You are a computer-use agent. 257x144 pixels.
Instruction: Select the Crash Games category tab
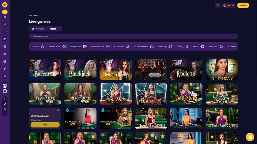click(x=100, y=47)
